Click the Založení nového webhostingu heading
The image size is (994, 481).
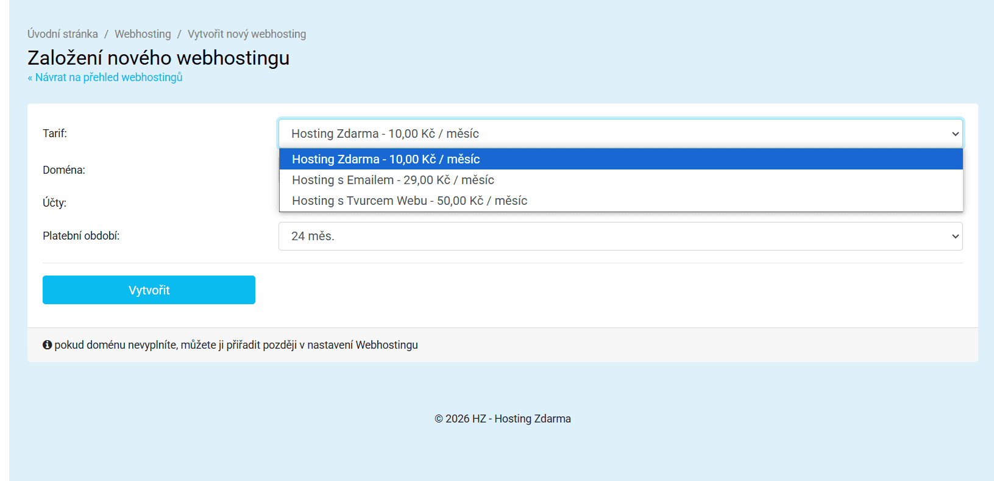[158, 58]
